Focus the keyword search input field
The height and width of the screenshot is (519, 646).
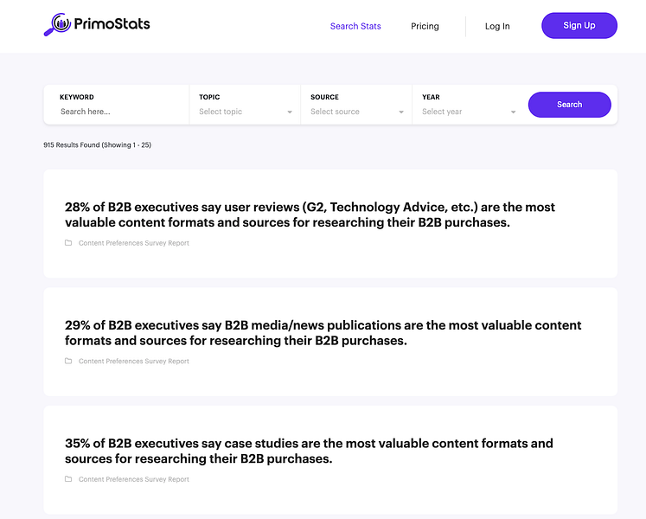117,112
